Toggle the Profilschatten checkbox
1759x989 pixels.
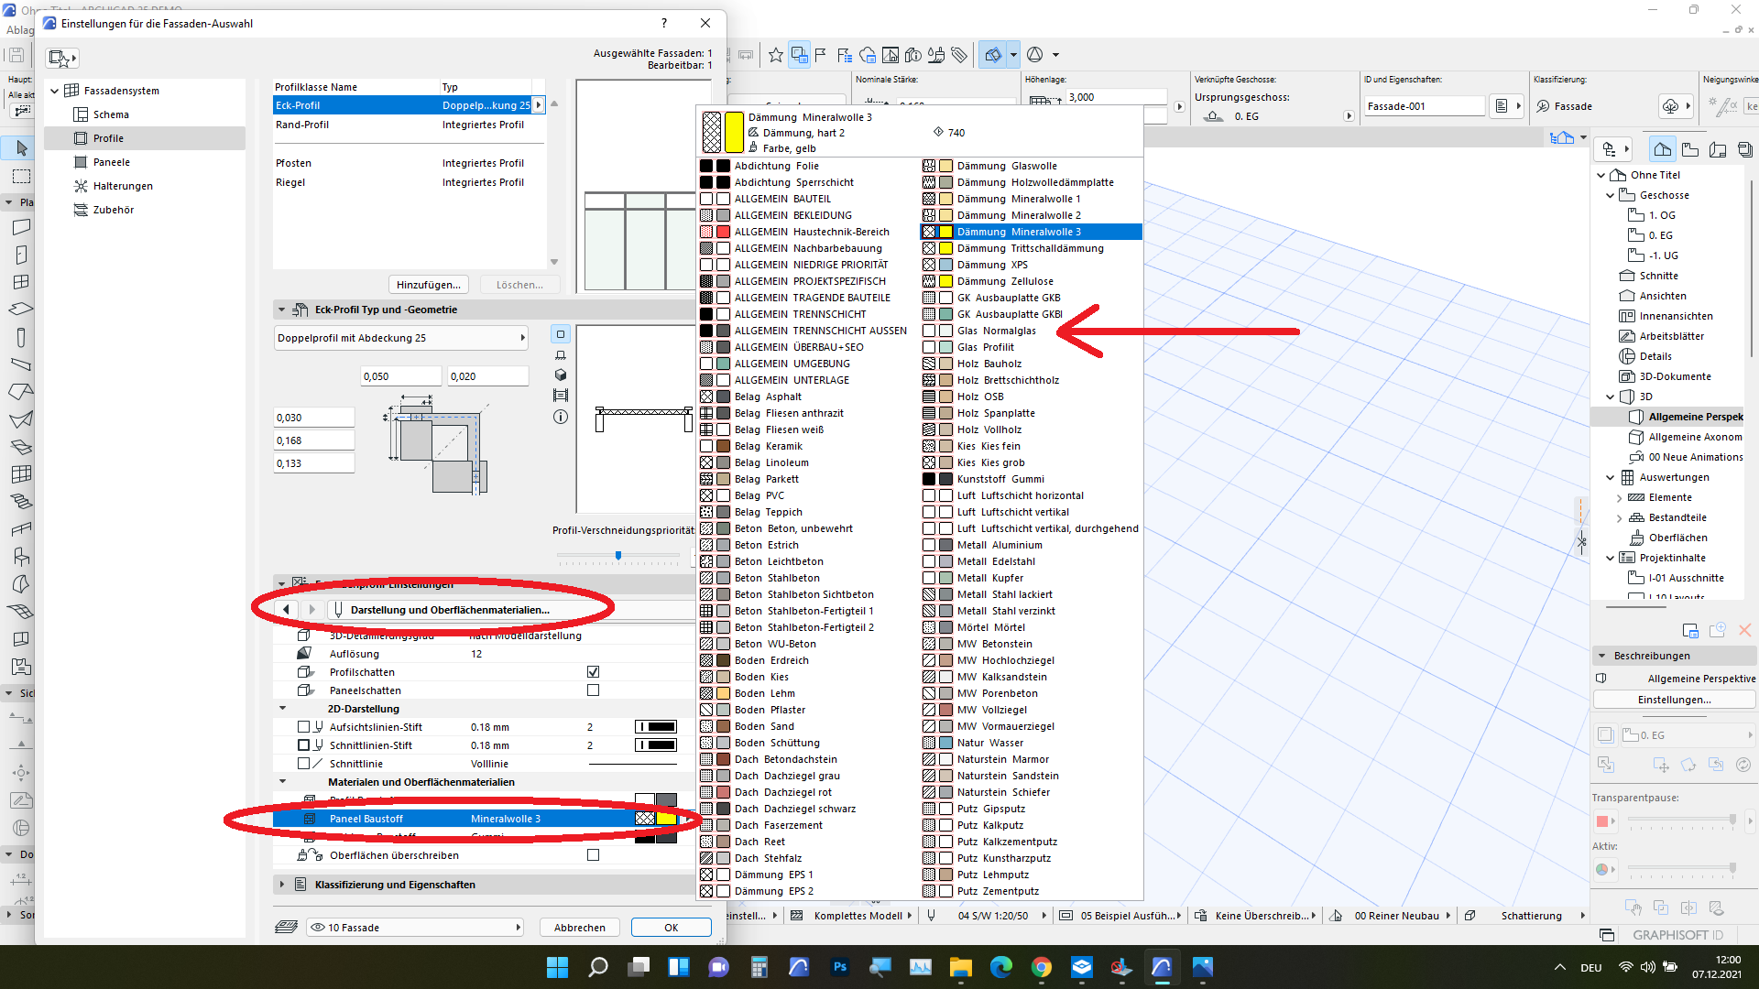(593, 672)
